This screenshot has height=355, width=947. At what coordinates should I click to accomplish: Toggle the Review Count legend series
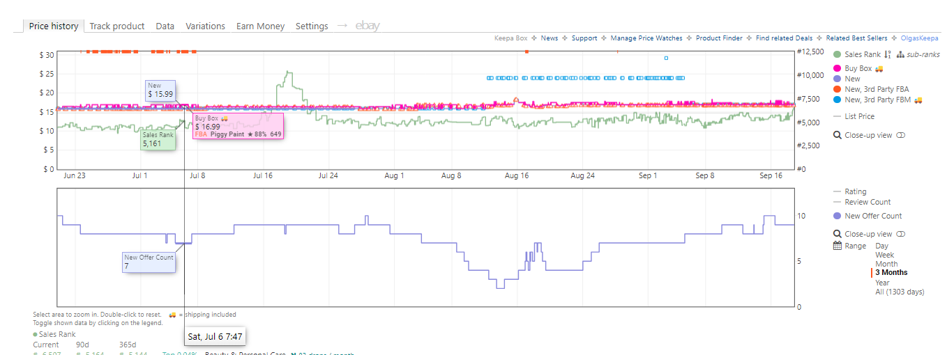click(x=861, y=202)
